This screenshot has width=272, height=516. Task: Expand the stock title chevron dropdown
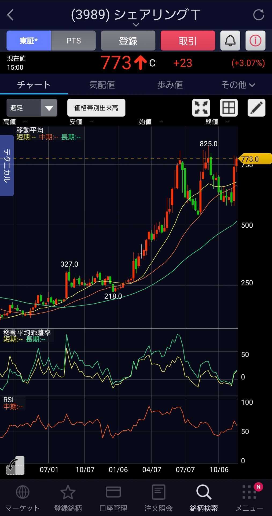(136, 25)
